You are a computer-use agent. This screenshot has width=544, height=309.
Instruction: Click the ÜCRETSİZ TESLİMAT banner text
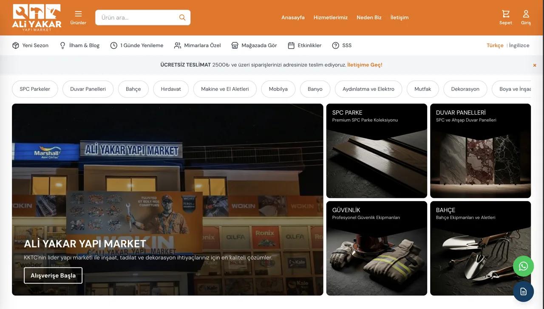[186, 65]
